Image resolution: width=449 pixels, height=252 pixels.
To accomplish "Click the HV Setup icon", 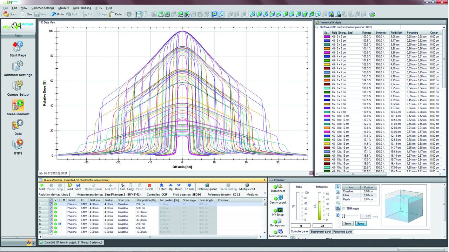I will 278,211.
